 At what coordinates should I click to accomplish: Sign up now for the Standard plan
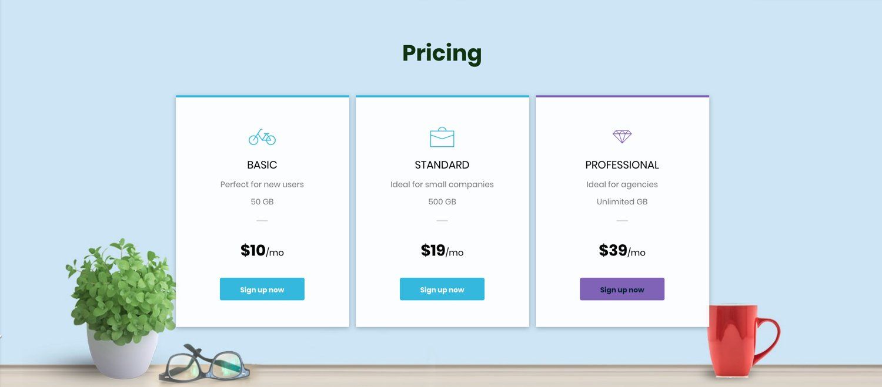[x=442, y=289]
